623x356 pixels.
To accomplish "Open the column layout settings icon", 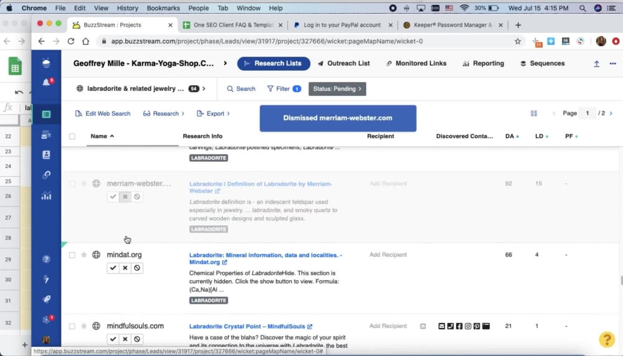I will coord(534,113).
